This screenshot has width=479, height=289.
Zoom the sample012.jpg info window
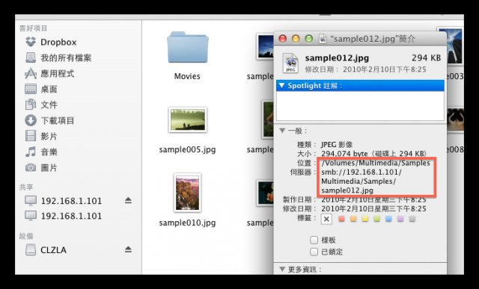click(x=309, y=39)
